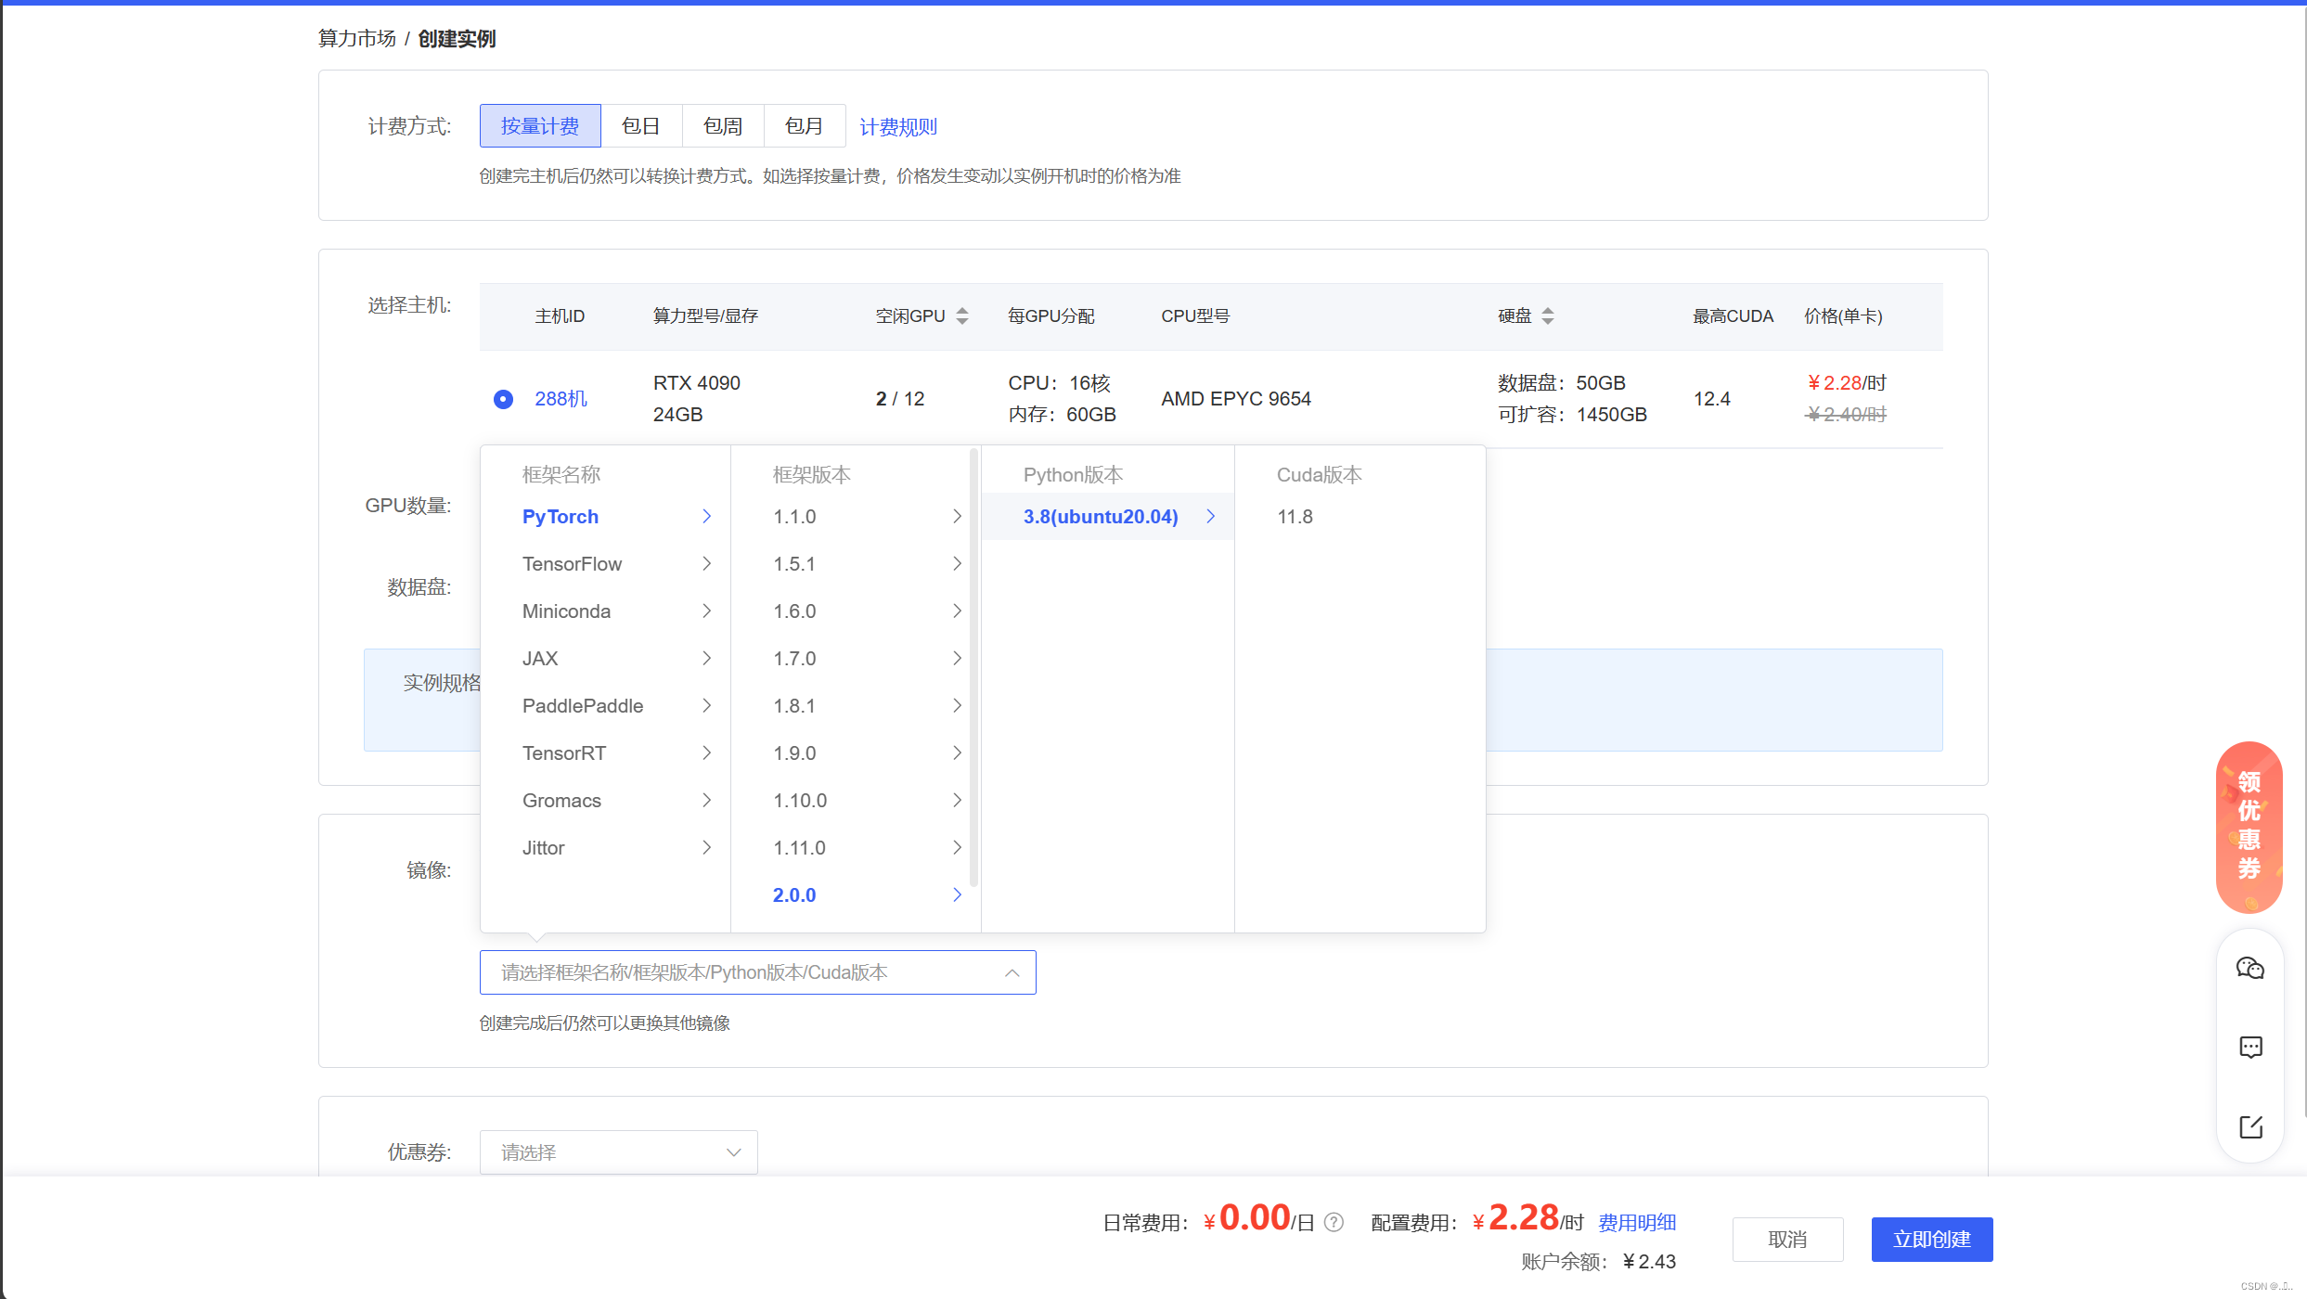Viewport: 2307px width, 1299px height.
Task: Click help icon next to daily cost
Action: (1334, 1222)
